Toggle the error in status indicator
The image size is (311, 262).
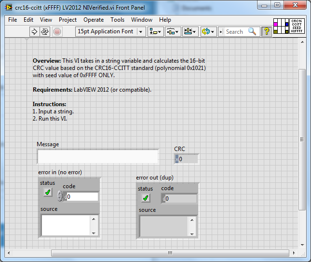click(48, 193)
